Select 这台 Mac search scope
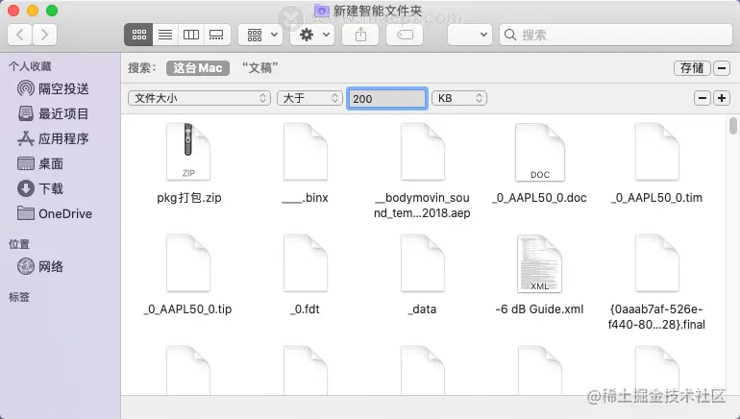 [198, 68]
